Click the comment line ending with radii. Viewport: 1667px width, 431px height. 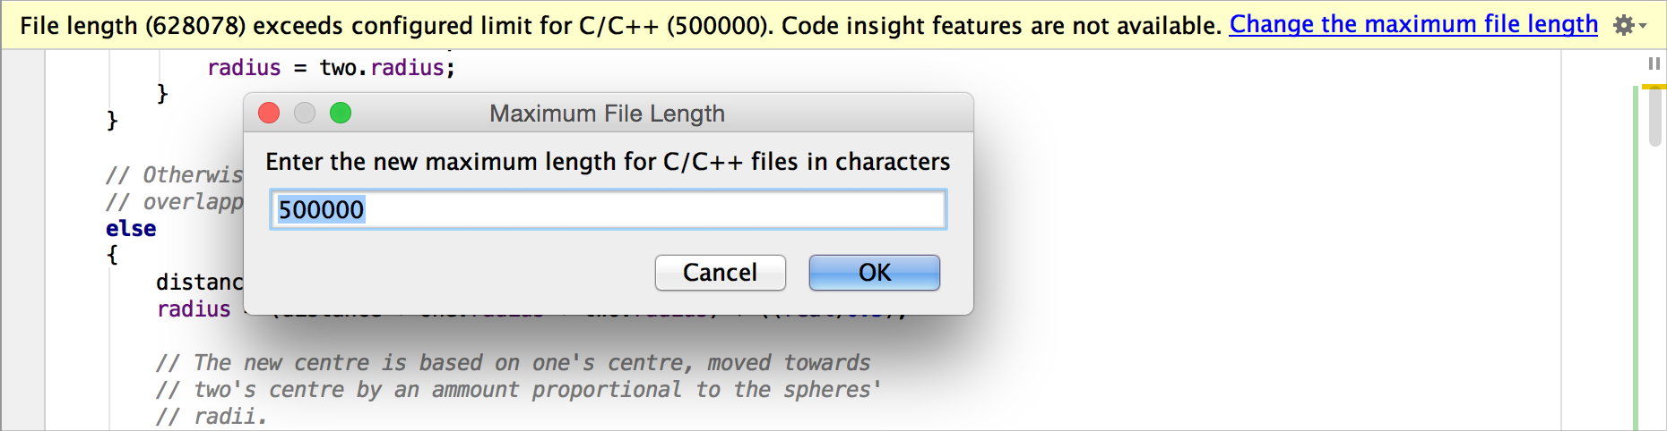(212, 417)
